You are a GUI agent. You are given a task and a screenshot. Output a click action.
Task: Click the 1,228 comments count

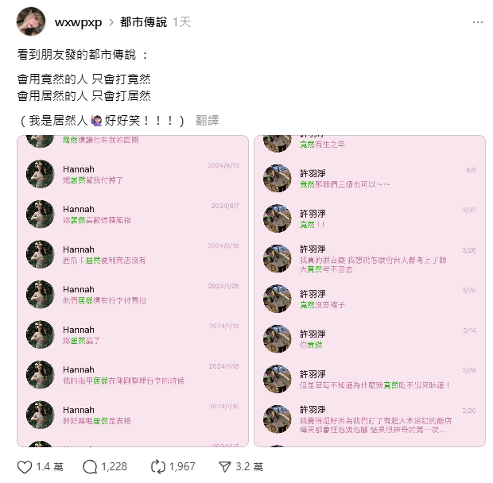click(x=115, y=467)
